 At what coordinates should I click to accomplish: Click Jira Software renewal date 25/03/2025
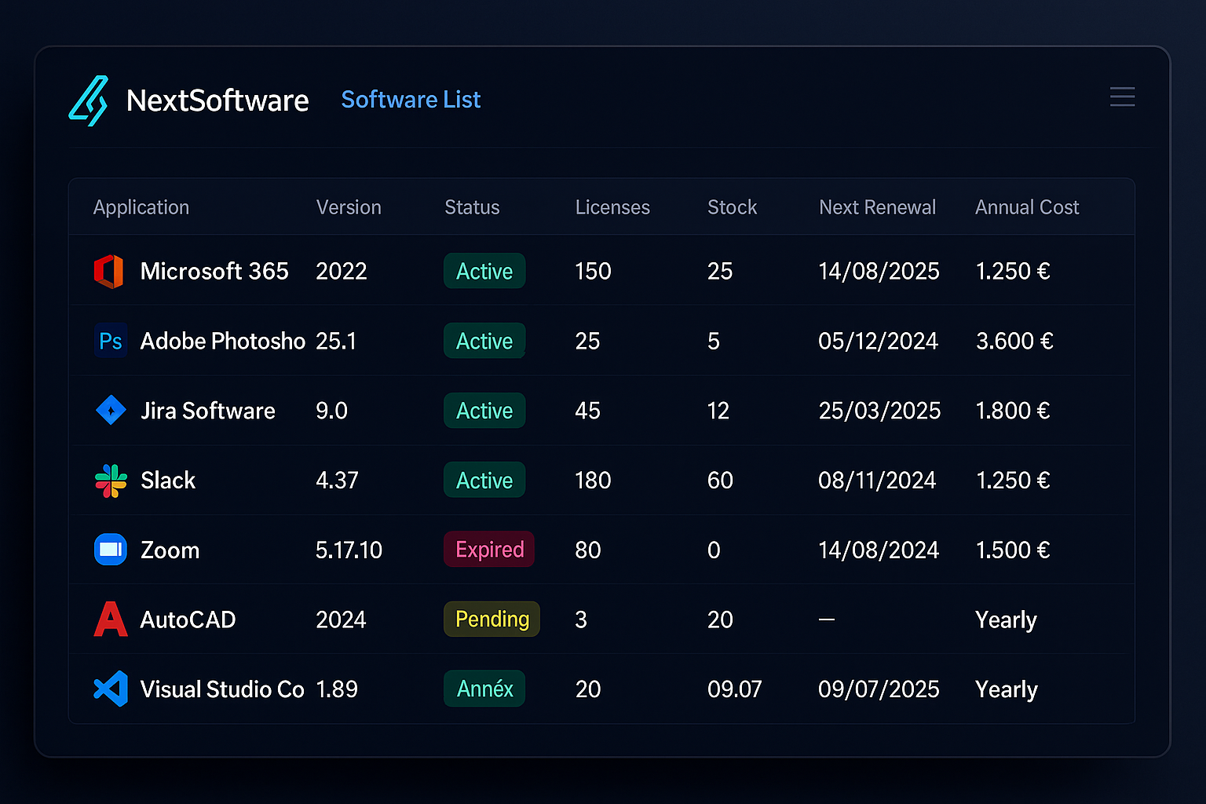(x=879, y=411)
